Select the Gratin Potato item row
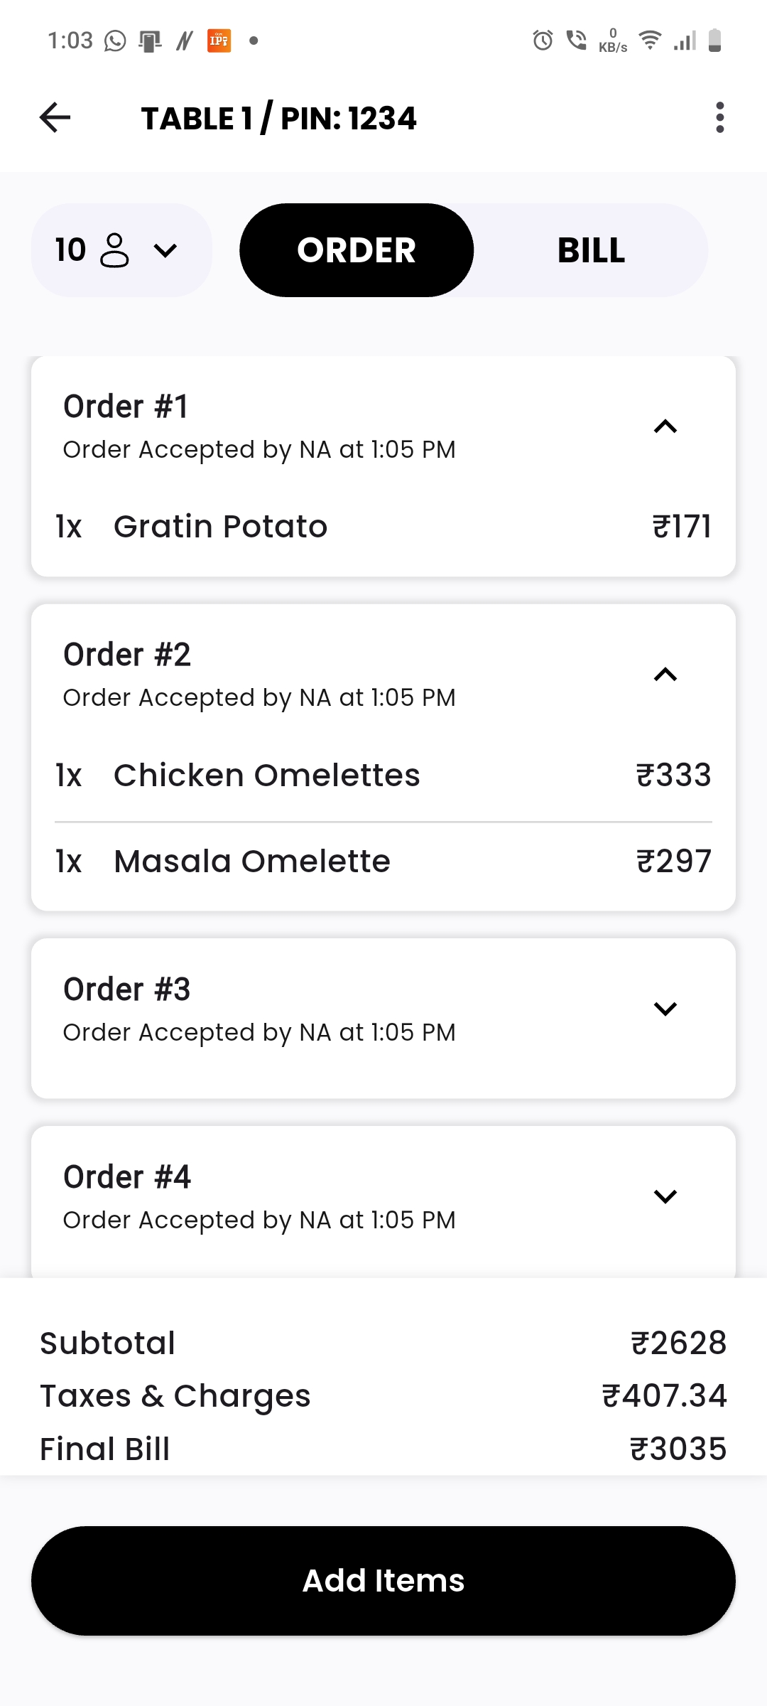767x1706 pixels. pos(383,527)
